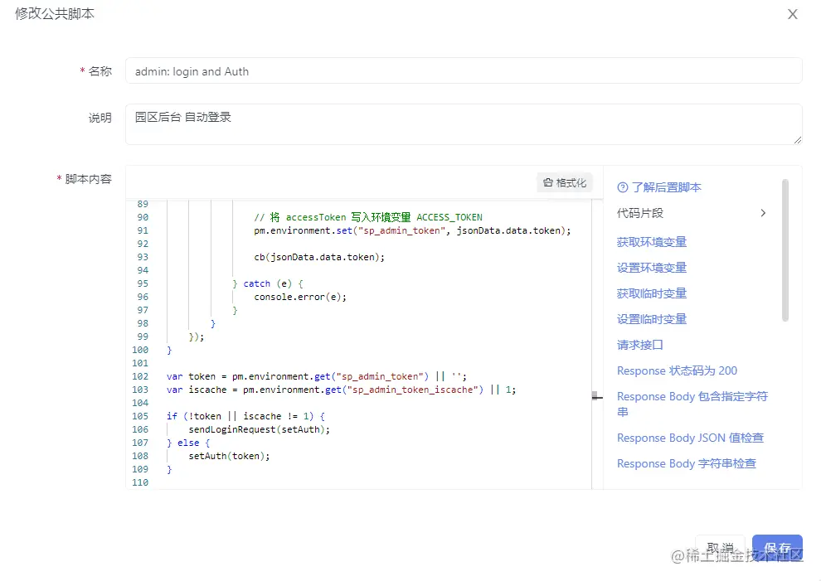Image resolution: width=821 pixels, height=581 pixels.
Task: Insert the 设置临时变量 snippet
Action: point(651,319)
